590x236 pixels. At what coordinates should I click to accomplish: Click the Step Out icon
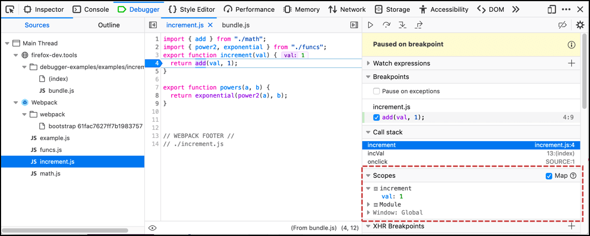point(419,25)
